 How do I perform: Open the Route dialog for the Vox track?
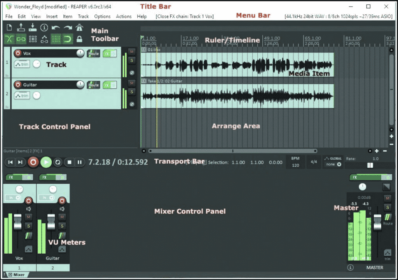coord(93,54)
